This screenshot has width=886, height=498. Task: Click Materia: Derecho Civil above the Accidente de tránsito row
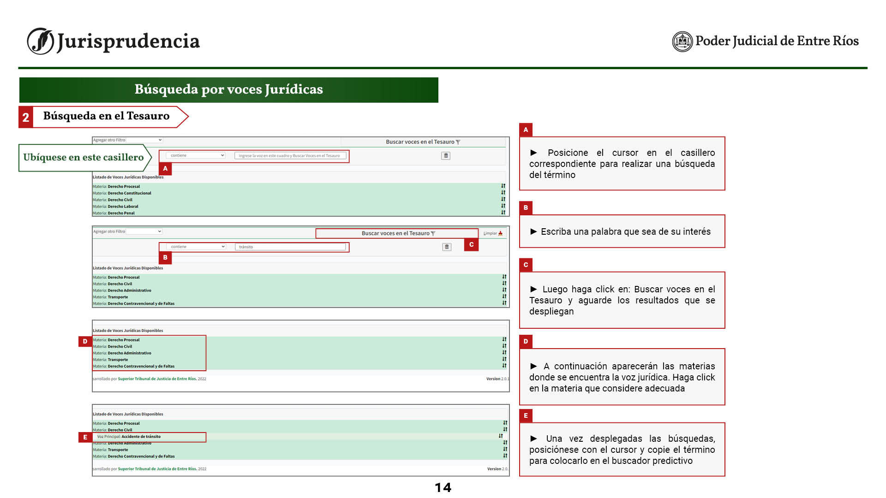coord(112,430)
